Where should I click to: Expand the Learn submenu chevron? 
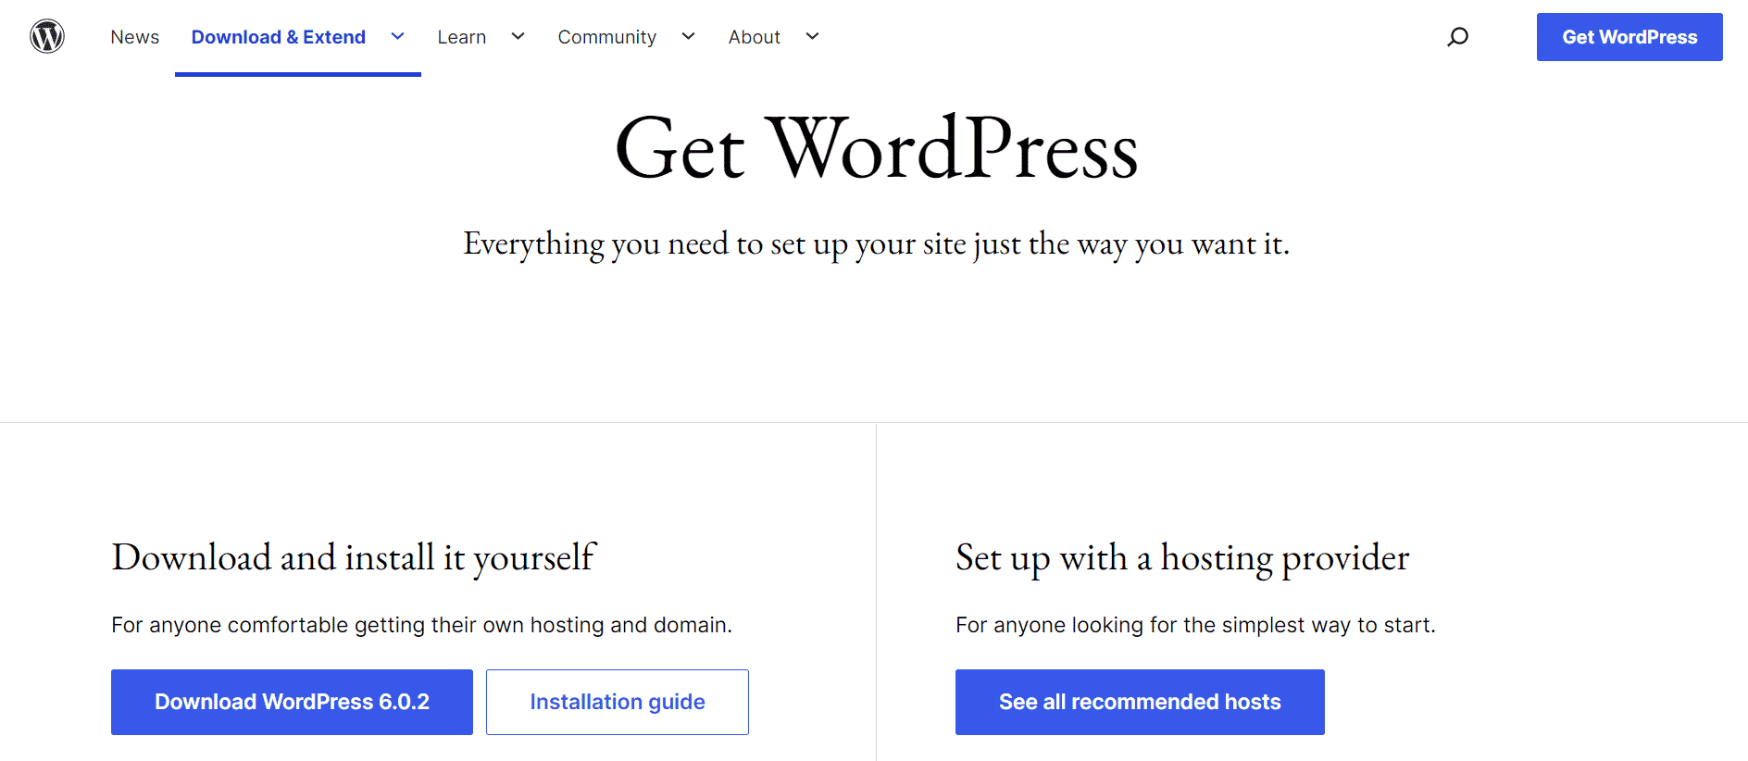click(518, 37)
